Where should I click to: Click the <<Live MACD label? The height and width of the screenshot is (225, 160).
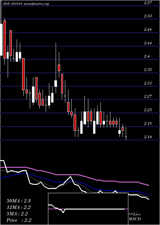[135, 217]
